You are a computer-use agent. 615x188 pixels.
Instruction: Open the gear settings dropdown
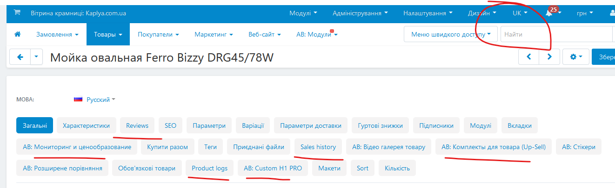(x=576, y=57)
